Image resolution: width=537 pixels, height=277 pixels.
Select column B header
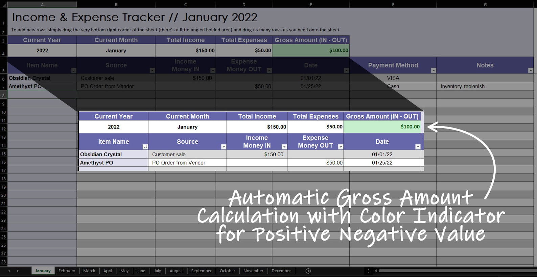point(116,5)
